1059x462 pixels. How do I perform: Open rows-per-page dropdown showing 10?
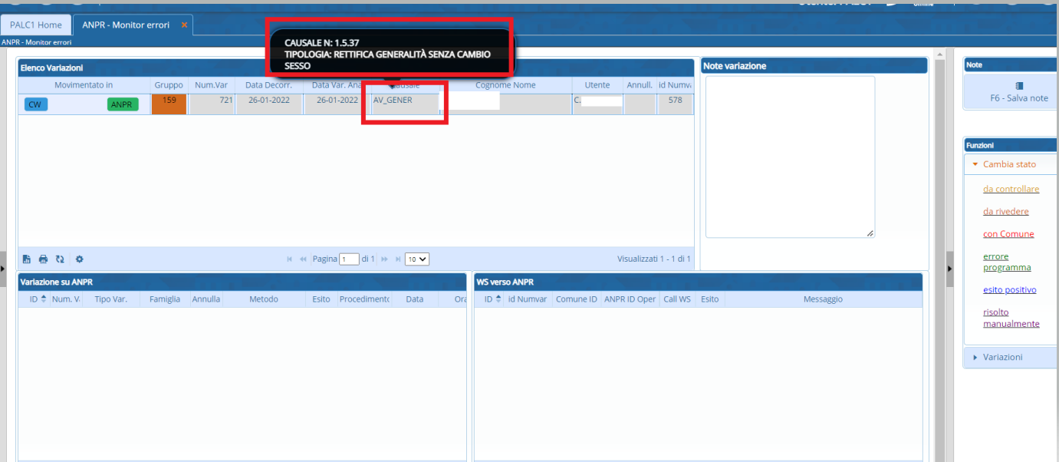coord(417,259)
